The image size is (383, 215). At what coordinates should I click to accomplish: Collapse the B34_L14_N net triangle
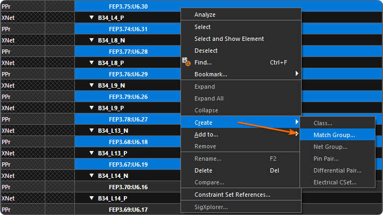[92, 176]
